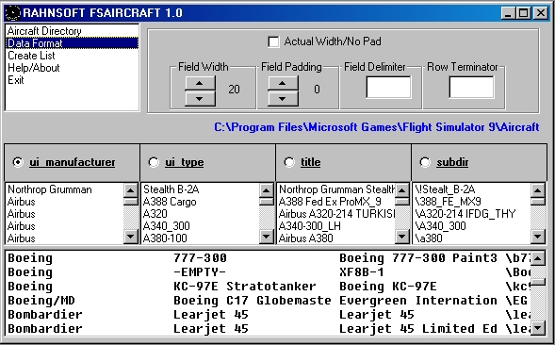
Task: Decrease Field Padding with down arrow
Action: [283, 98]
